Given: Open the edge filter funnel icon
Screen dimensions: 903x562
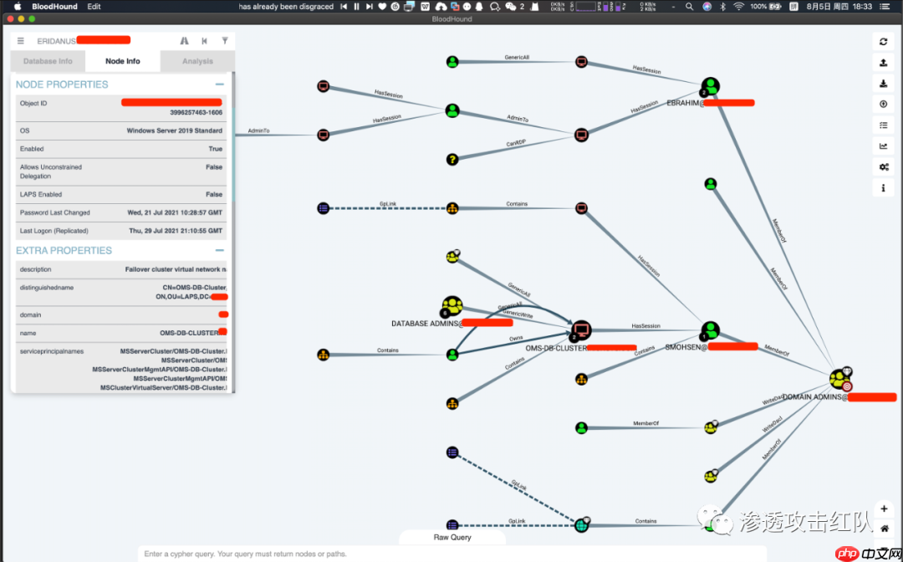Looking at the screenshot, I should tap(225, 41).
